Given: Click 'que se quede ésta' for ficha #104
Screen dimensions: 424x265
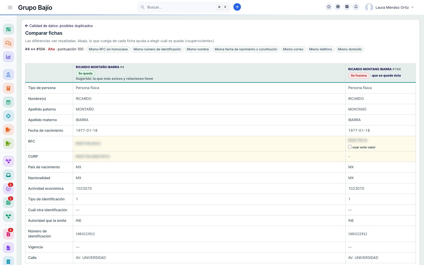Looking at the screenshot, I should [x=386, y=76].
